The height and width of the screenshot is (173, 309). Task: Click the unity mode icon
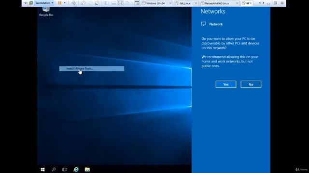127,3
